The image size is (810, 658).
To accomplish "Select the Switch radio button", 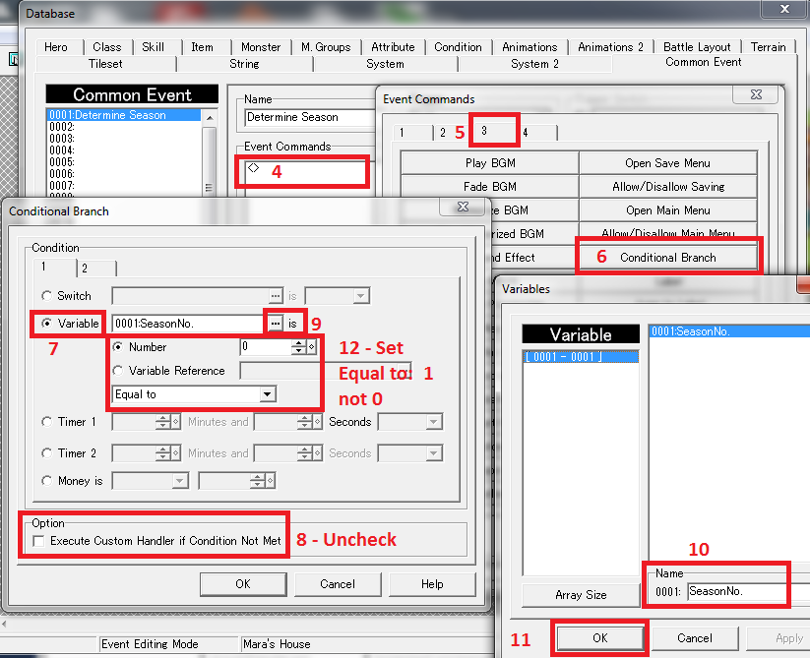I will pos(47,295).
